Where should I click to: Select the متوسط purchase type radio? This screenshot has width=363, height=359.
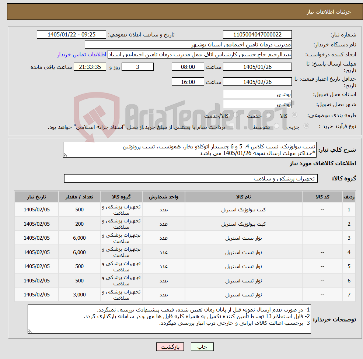tap(277, 126)
